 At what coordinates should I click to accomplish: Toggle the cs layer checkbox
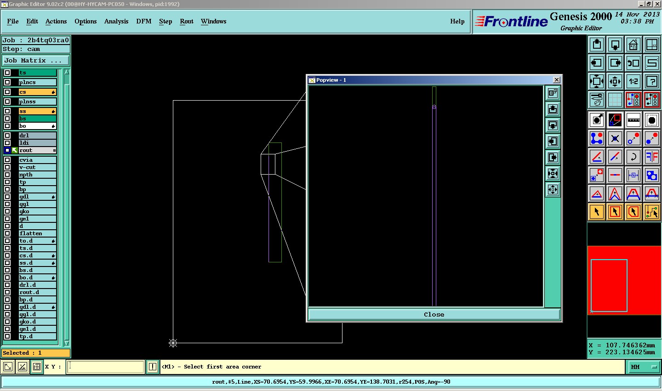coord(7,92)
